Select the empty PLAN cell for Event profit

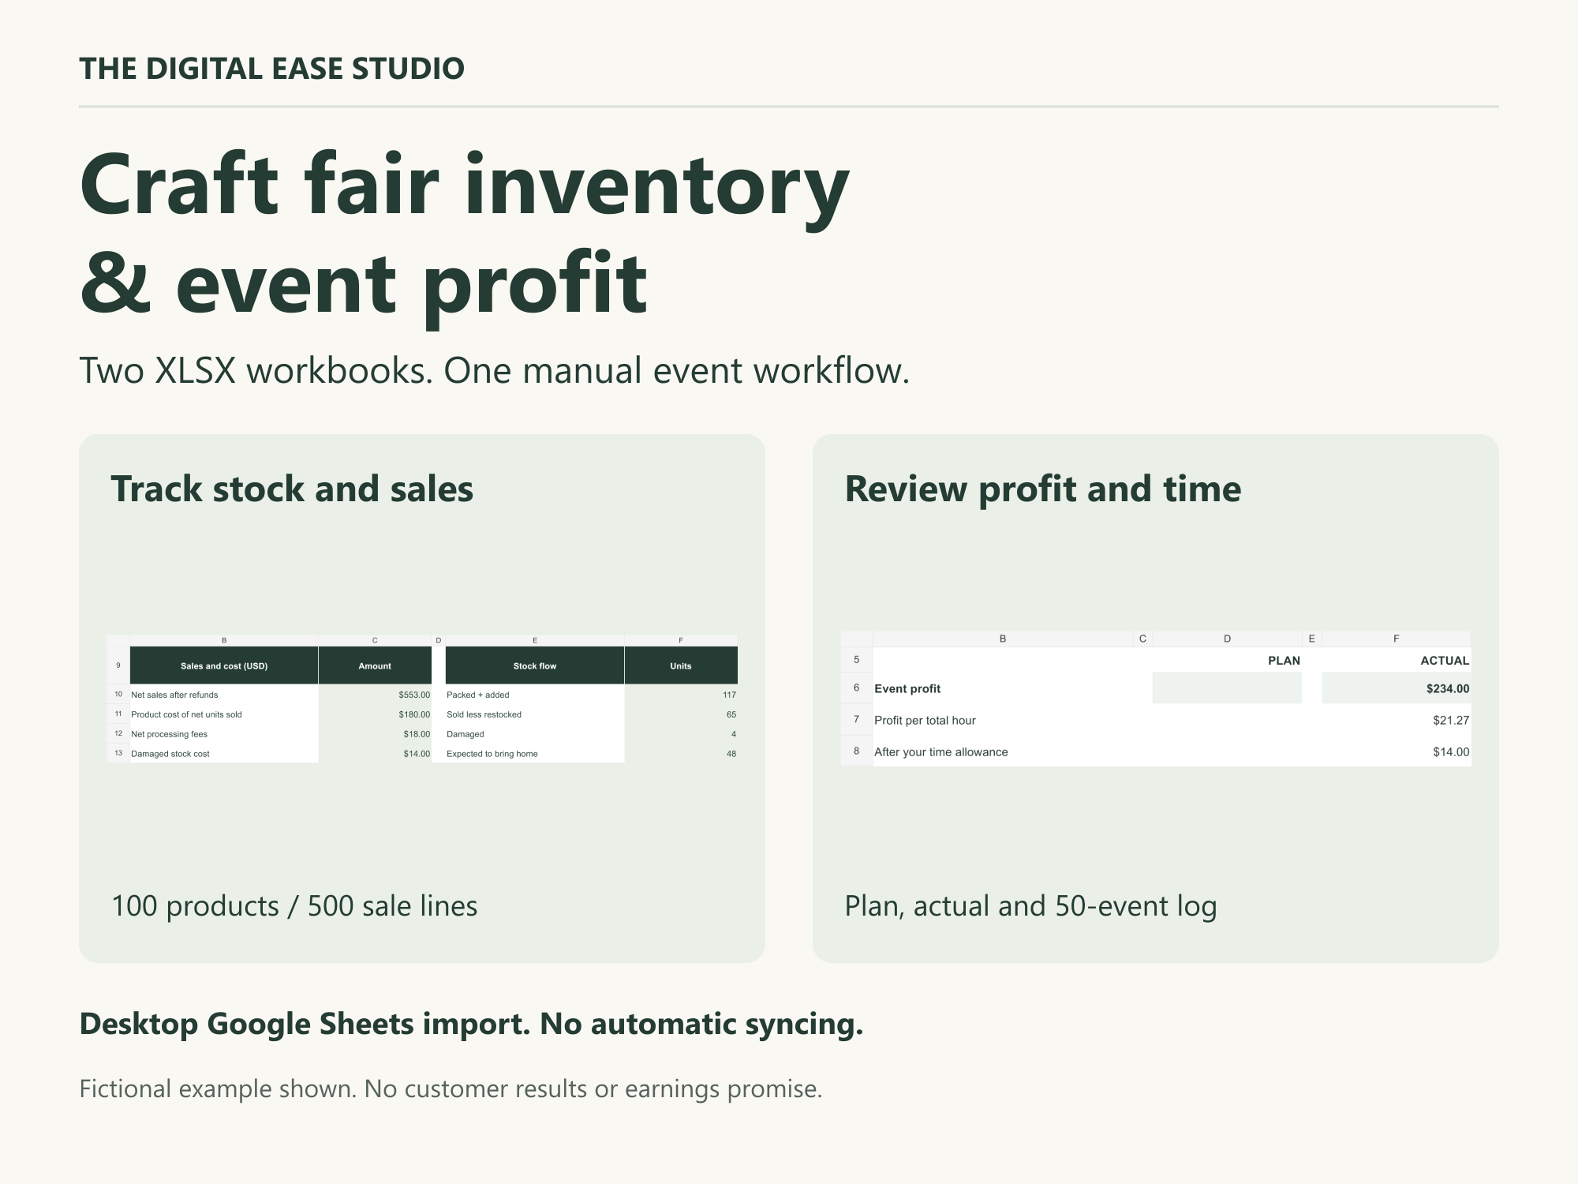1227,688
